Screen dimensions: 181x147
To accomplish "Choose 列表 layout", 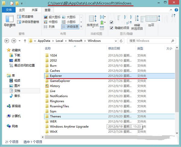I will pos(49,27).
